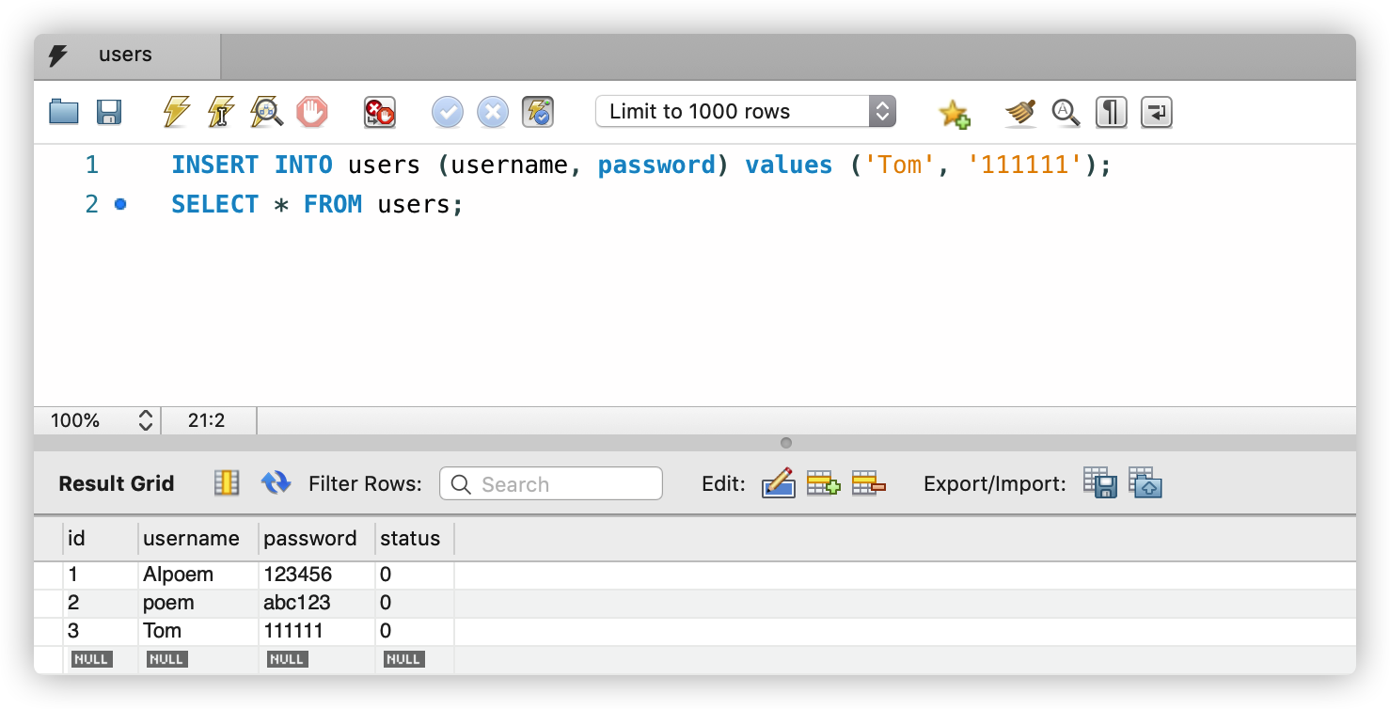Save the snippet with the star plus icon
Screen dimensions: 1390x709
(954, 113)
